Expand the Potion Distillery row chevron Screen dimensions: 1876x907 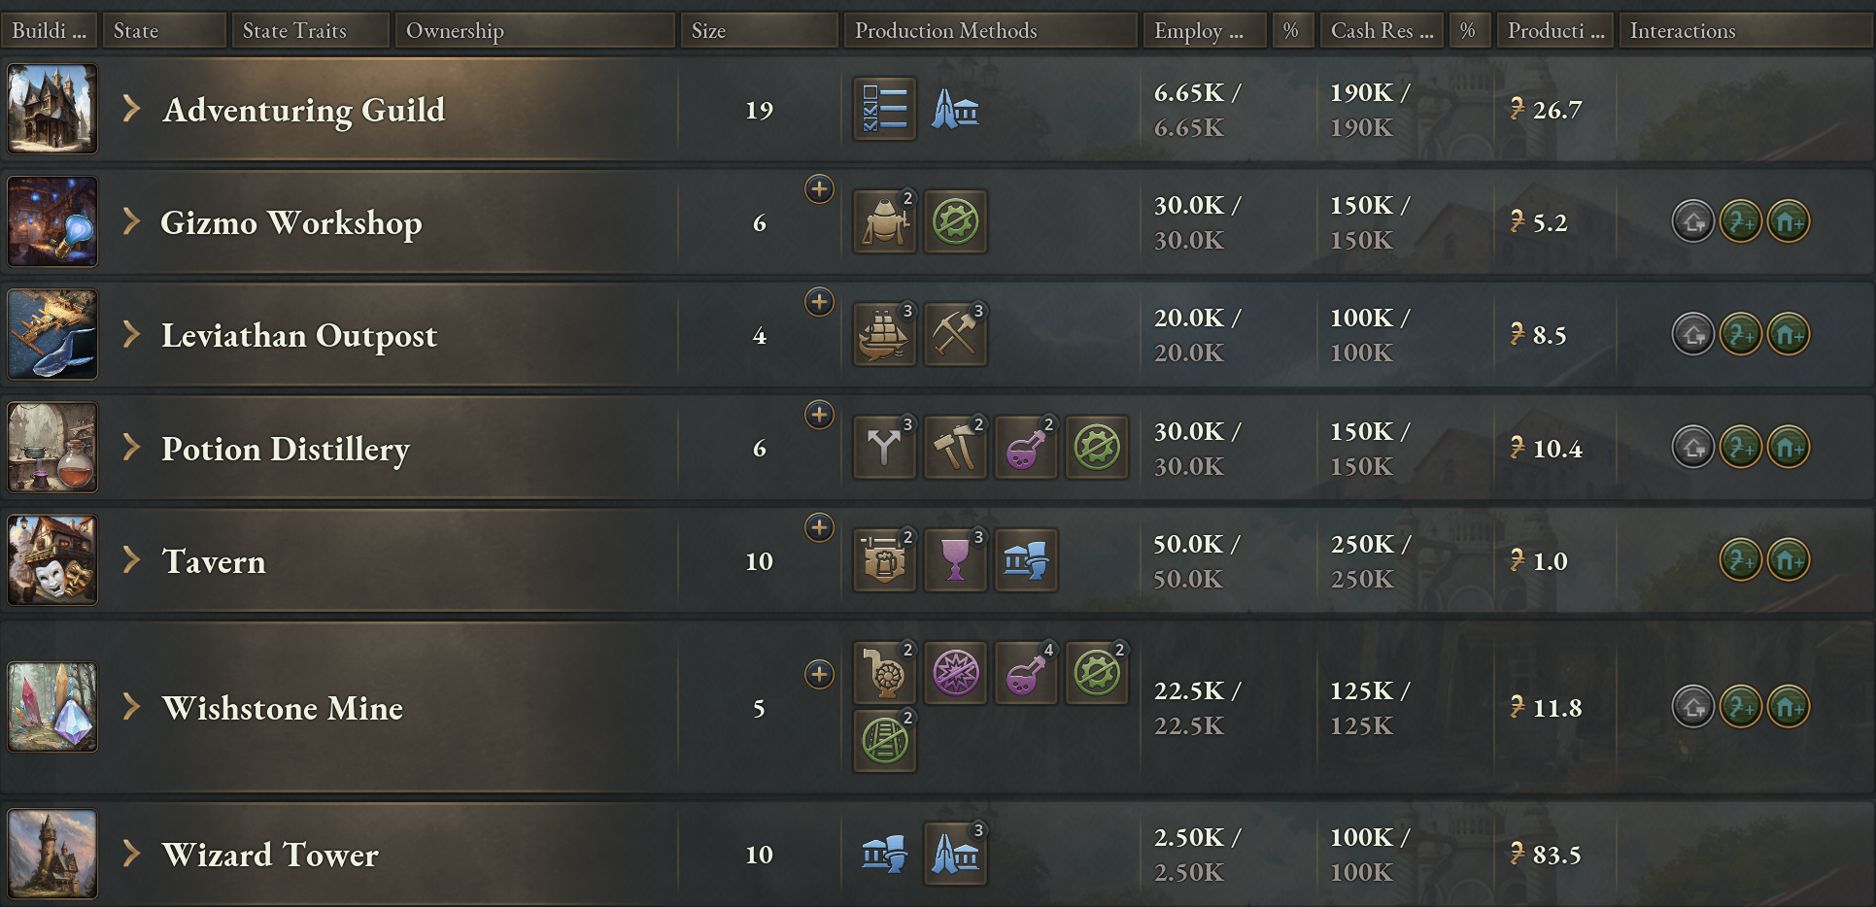click(132, 448)
